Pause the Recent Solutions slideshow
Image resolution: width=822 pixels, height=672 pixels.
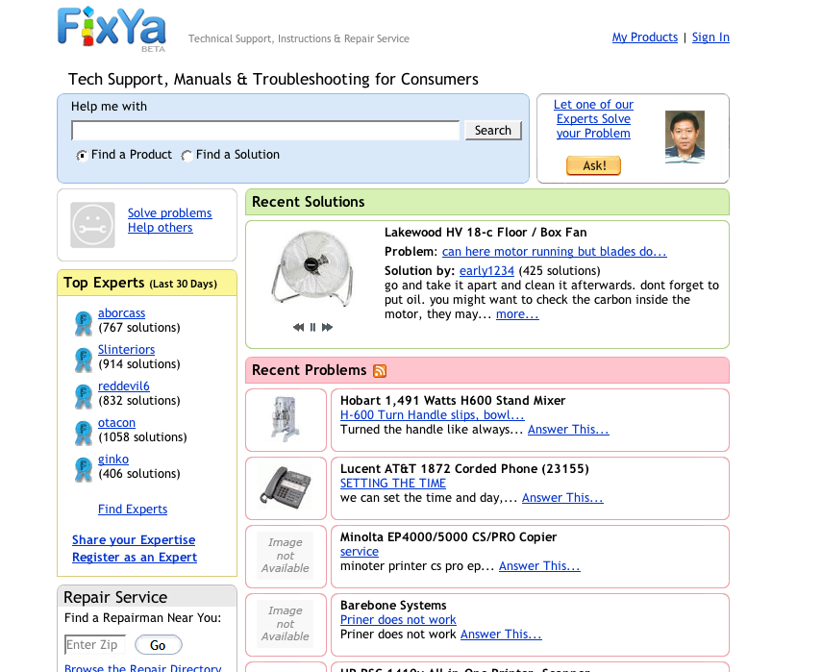click(x=313, y=327)
